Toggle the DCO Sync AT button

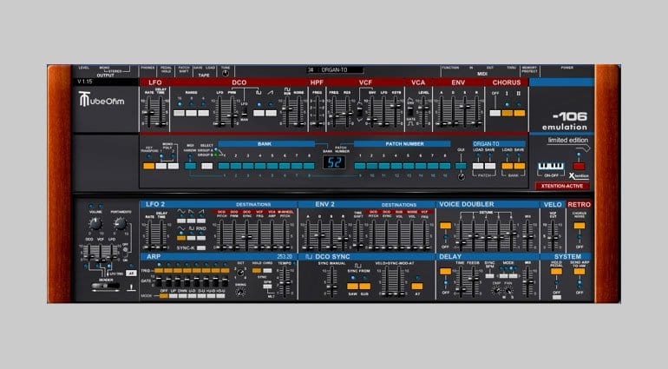tap(417, 287)
